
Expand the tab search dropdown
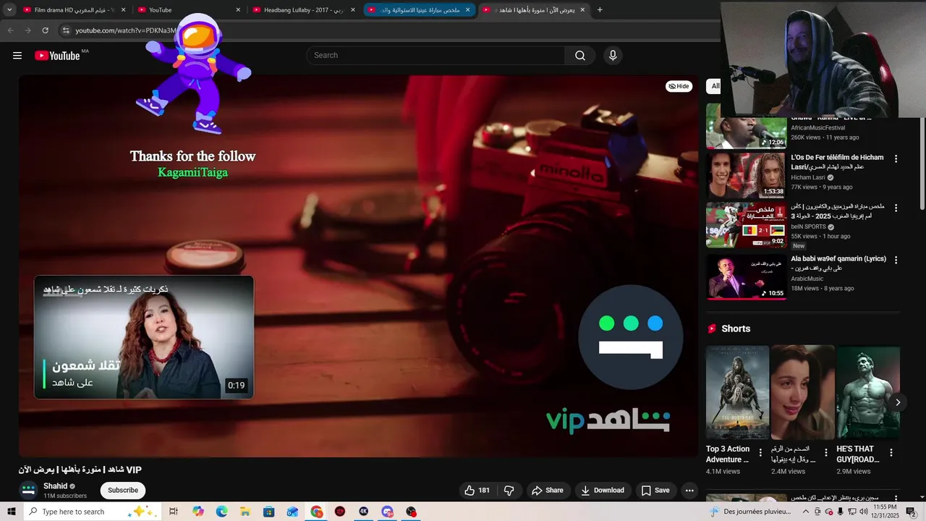[x=9, y=10]
